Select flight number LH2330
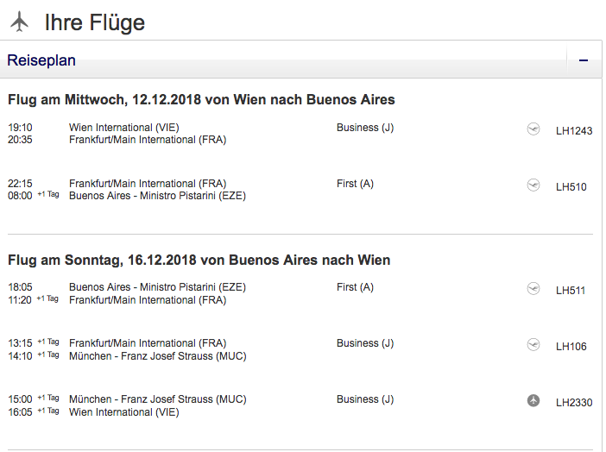Viewport: 606px width, 452px height. (574, 403)
